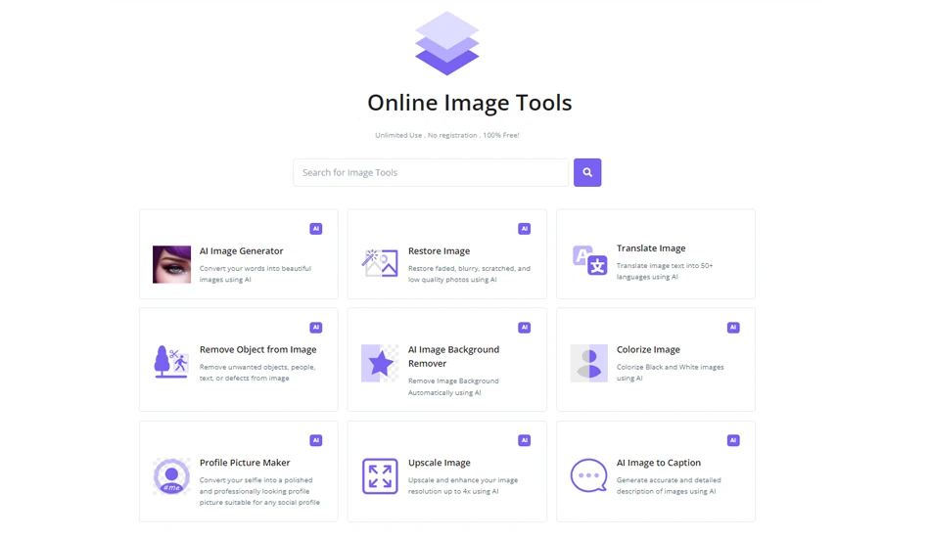Click the Background Remover star icon
Image resolution: width=930 pixels, height=538 pixels.
point(380,363)
